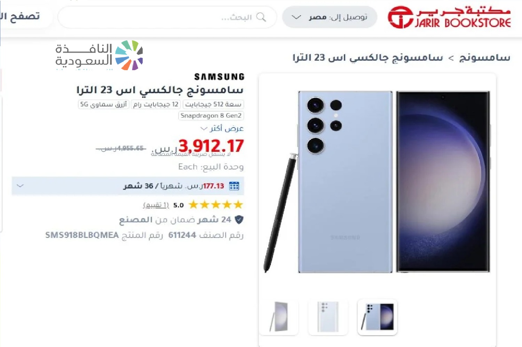This screenshot has width=522, height=347.
Task: Focus the البحث search input field
Action: pos(167,17)
